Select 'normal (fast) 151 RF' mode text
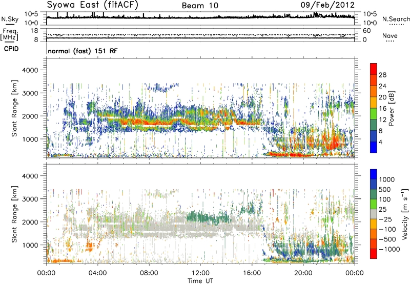Screen dimensions: 410x284 (x=83, y=51)
